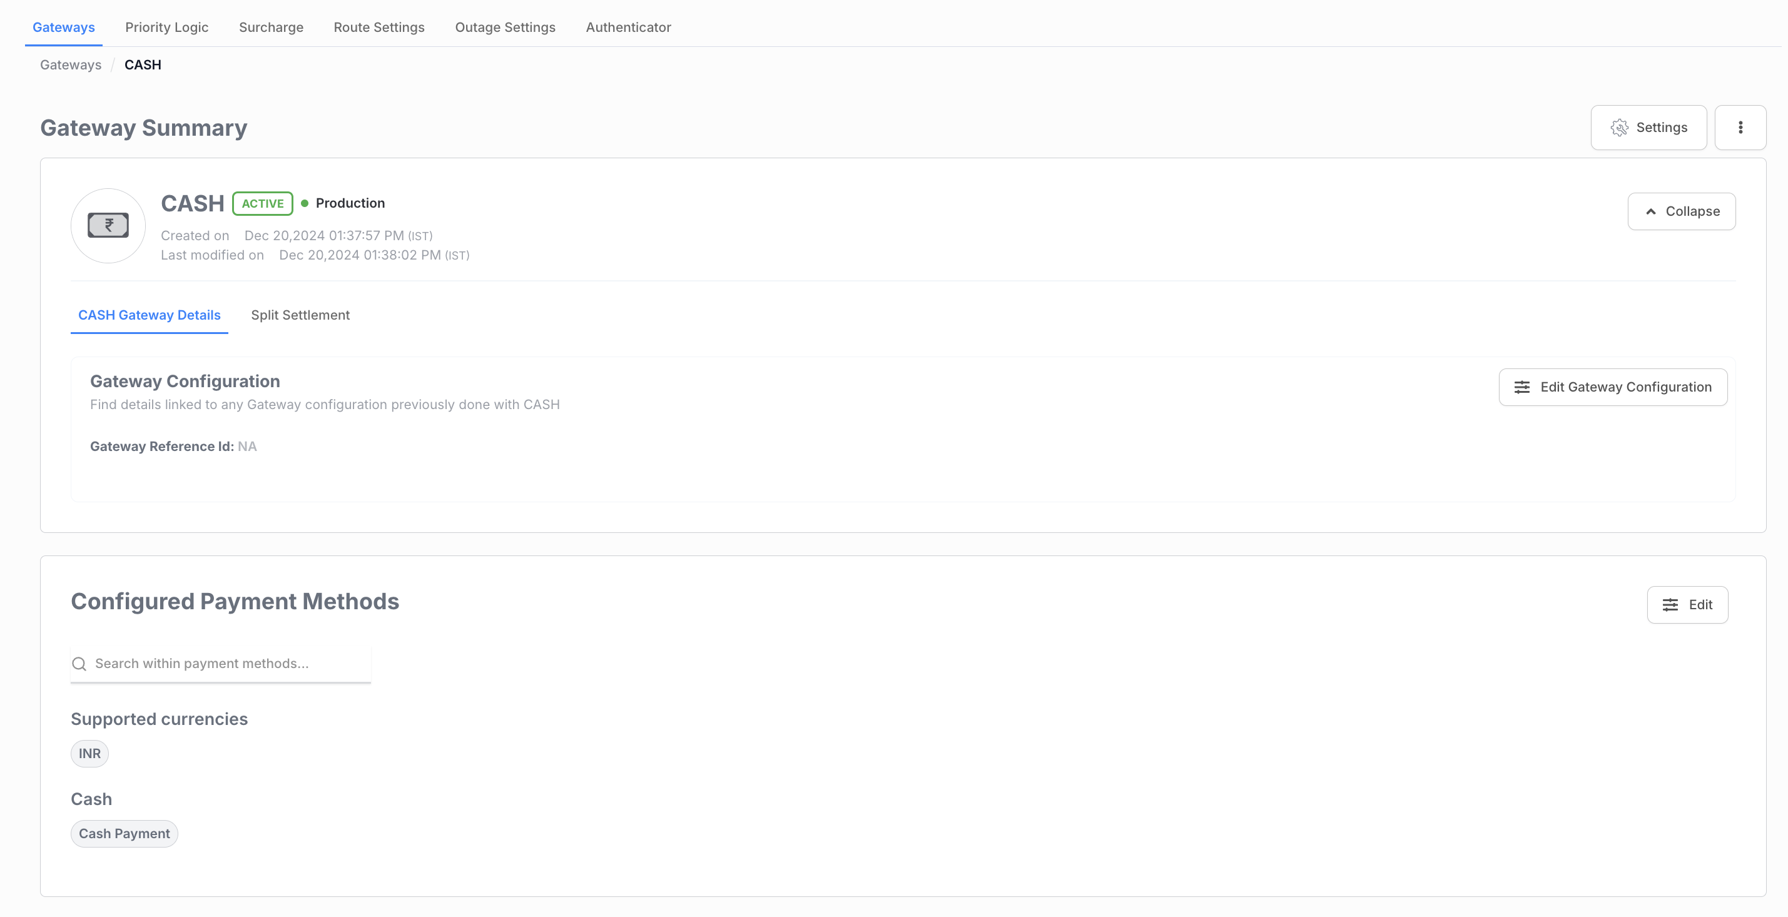Click Edit Gateway Configuration button

1612,387
